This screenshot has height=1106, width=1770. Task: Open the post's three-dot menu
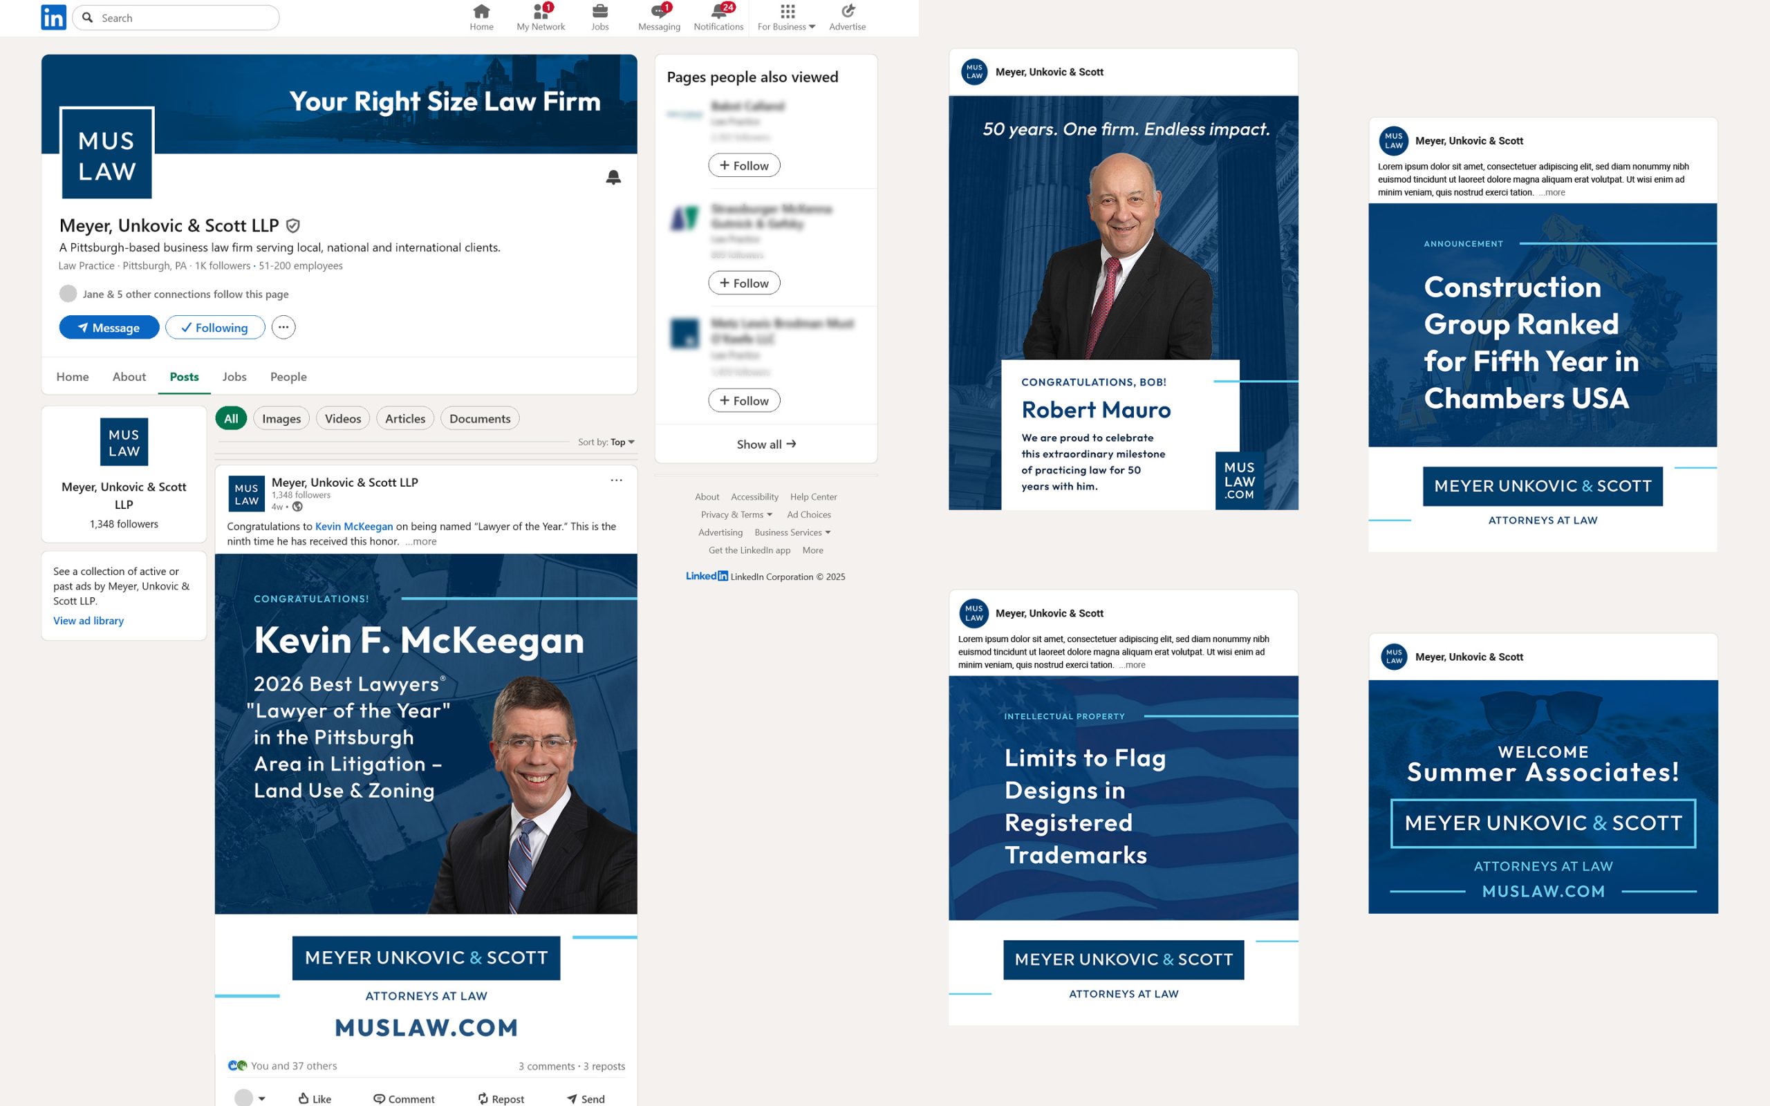[617, 480]
